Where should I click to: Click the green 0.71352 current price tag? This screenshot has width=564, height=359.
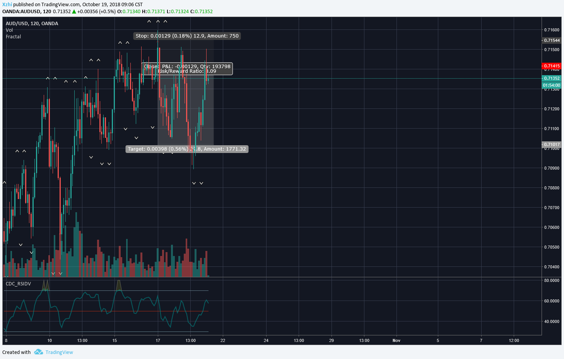click(552, 78)
